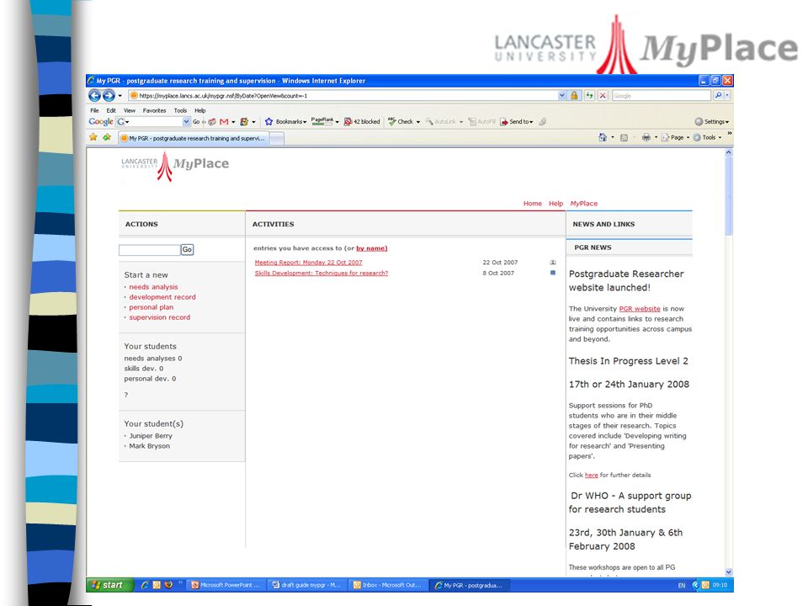Start a new development record

point(162,297)
